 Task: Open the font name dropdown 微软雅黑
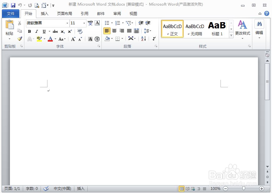(x=67, y=23)
